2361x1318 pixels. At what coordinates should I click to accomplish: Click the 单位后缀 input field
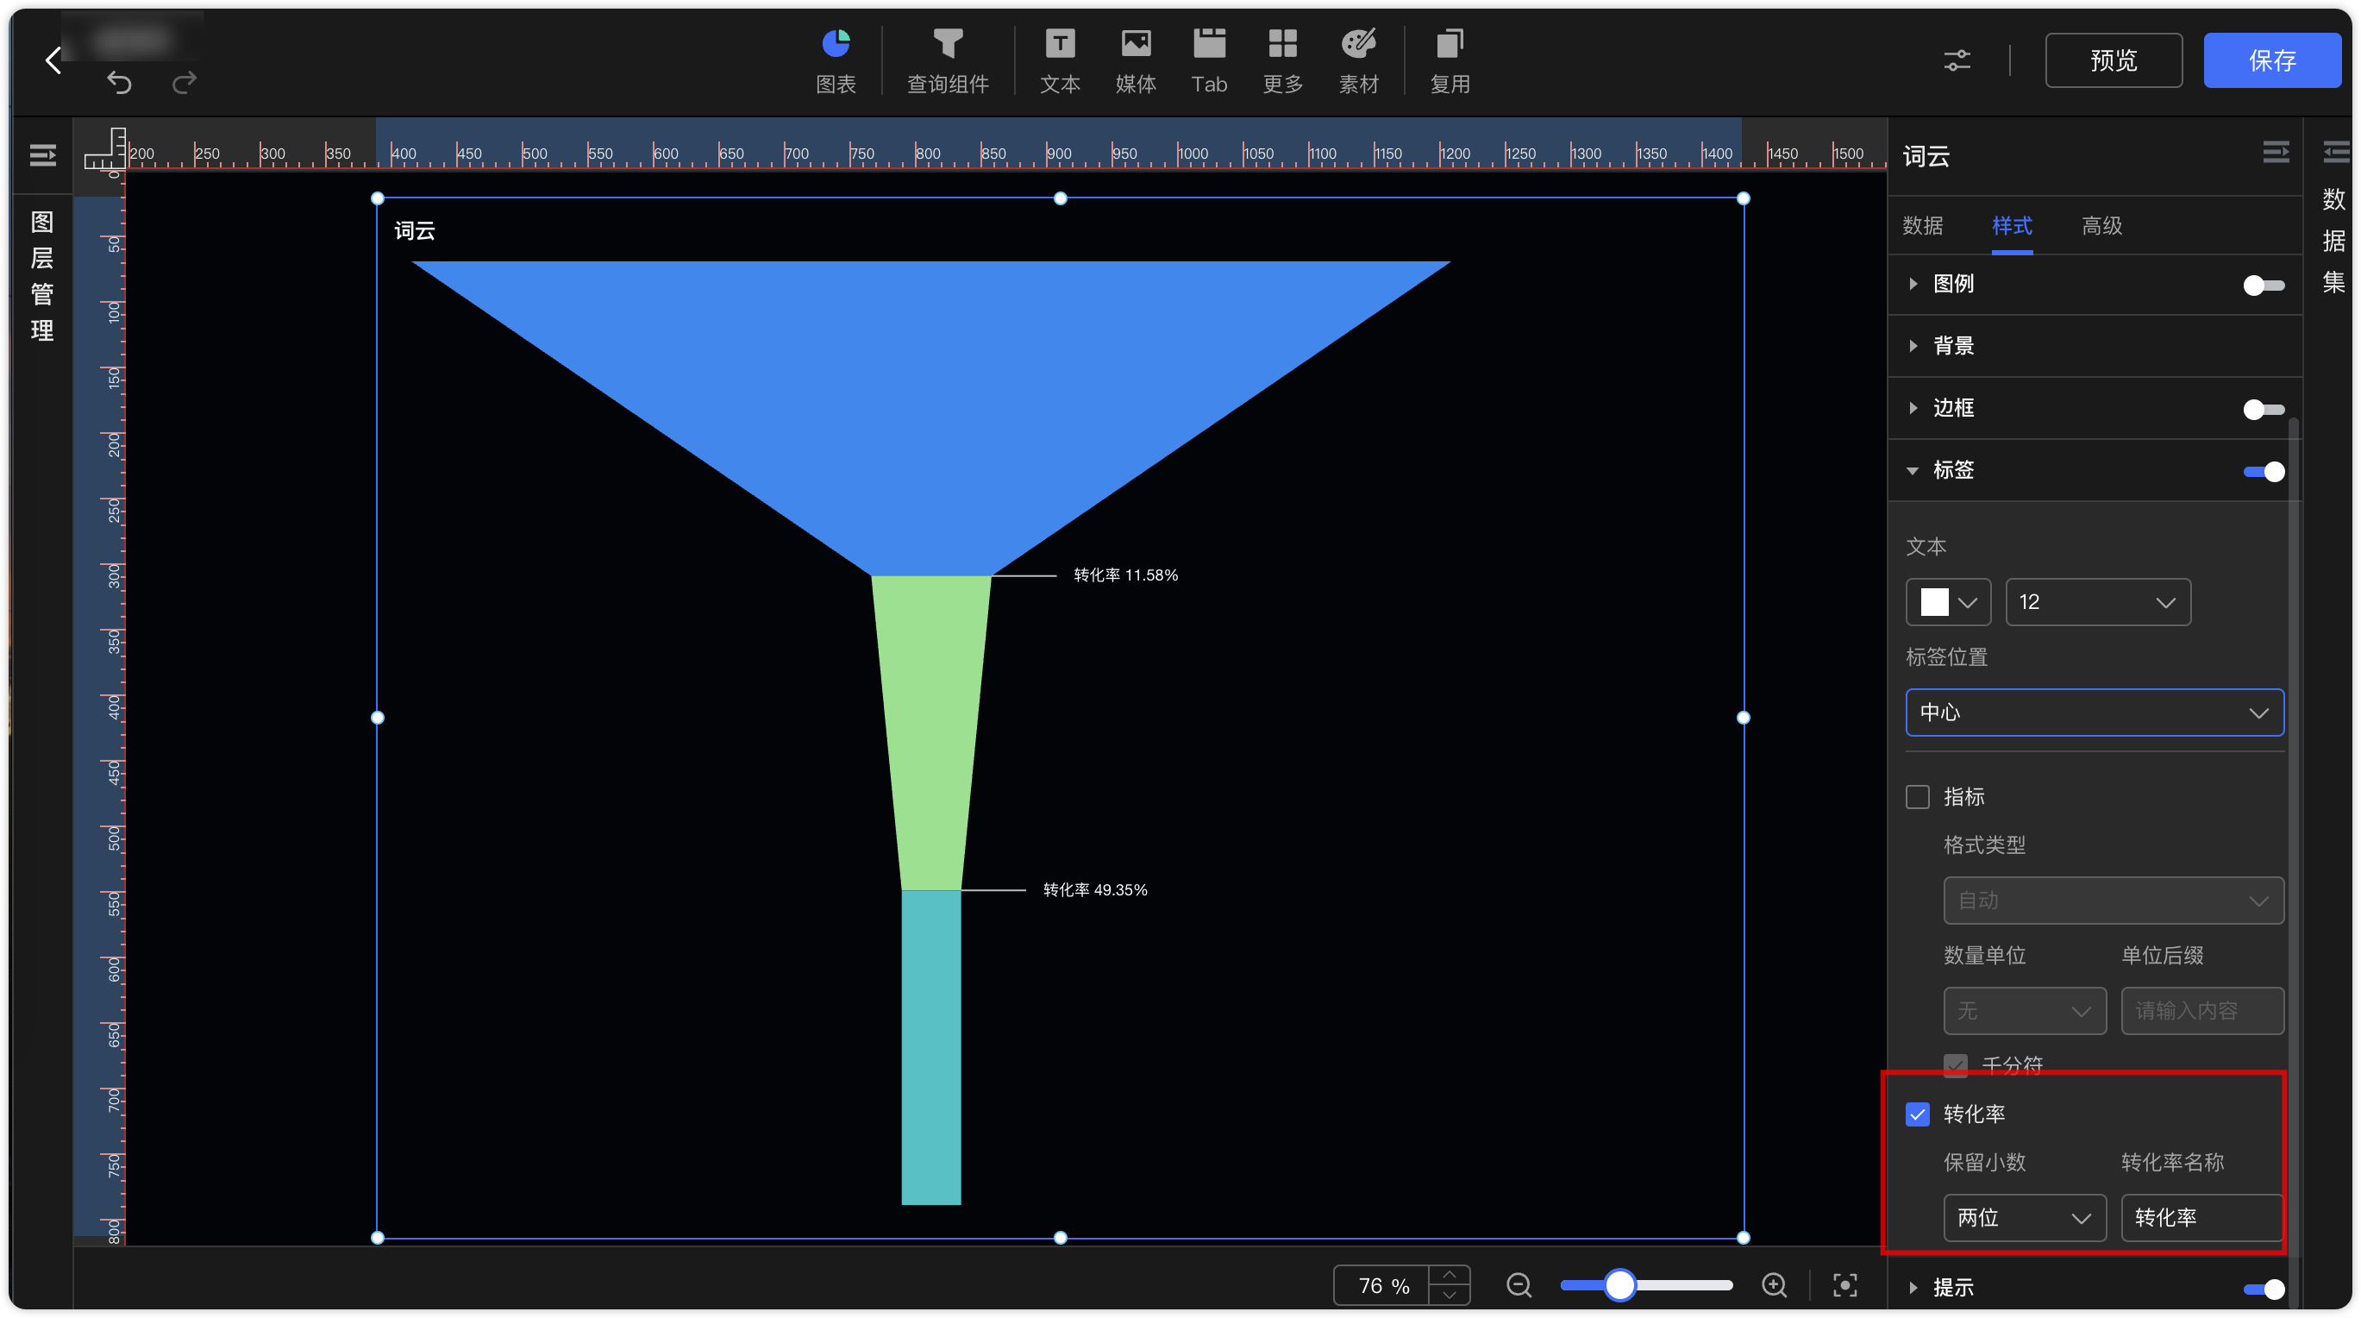[x=2201, y=1010]
